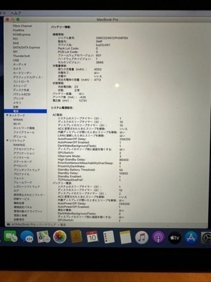Select 機能拡張 in sidebar
The image size is (211, 282).
[19, 203]
